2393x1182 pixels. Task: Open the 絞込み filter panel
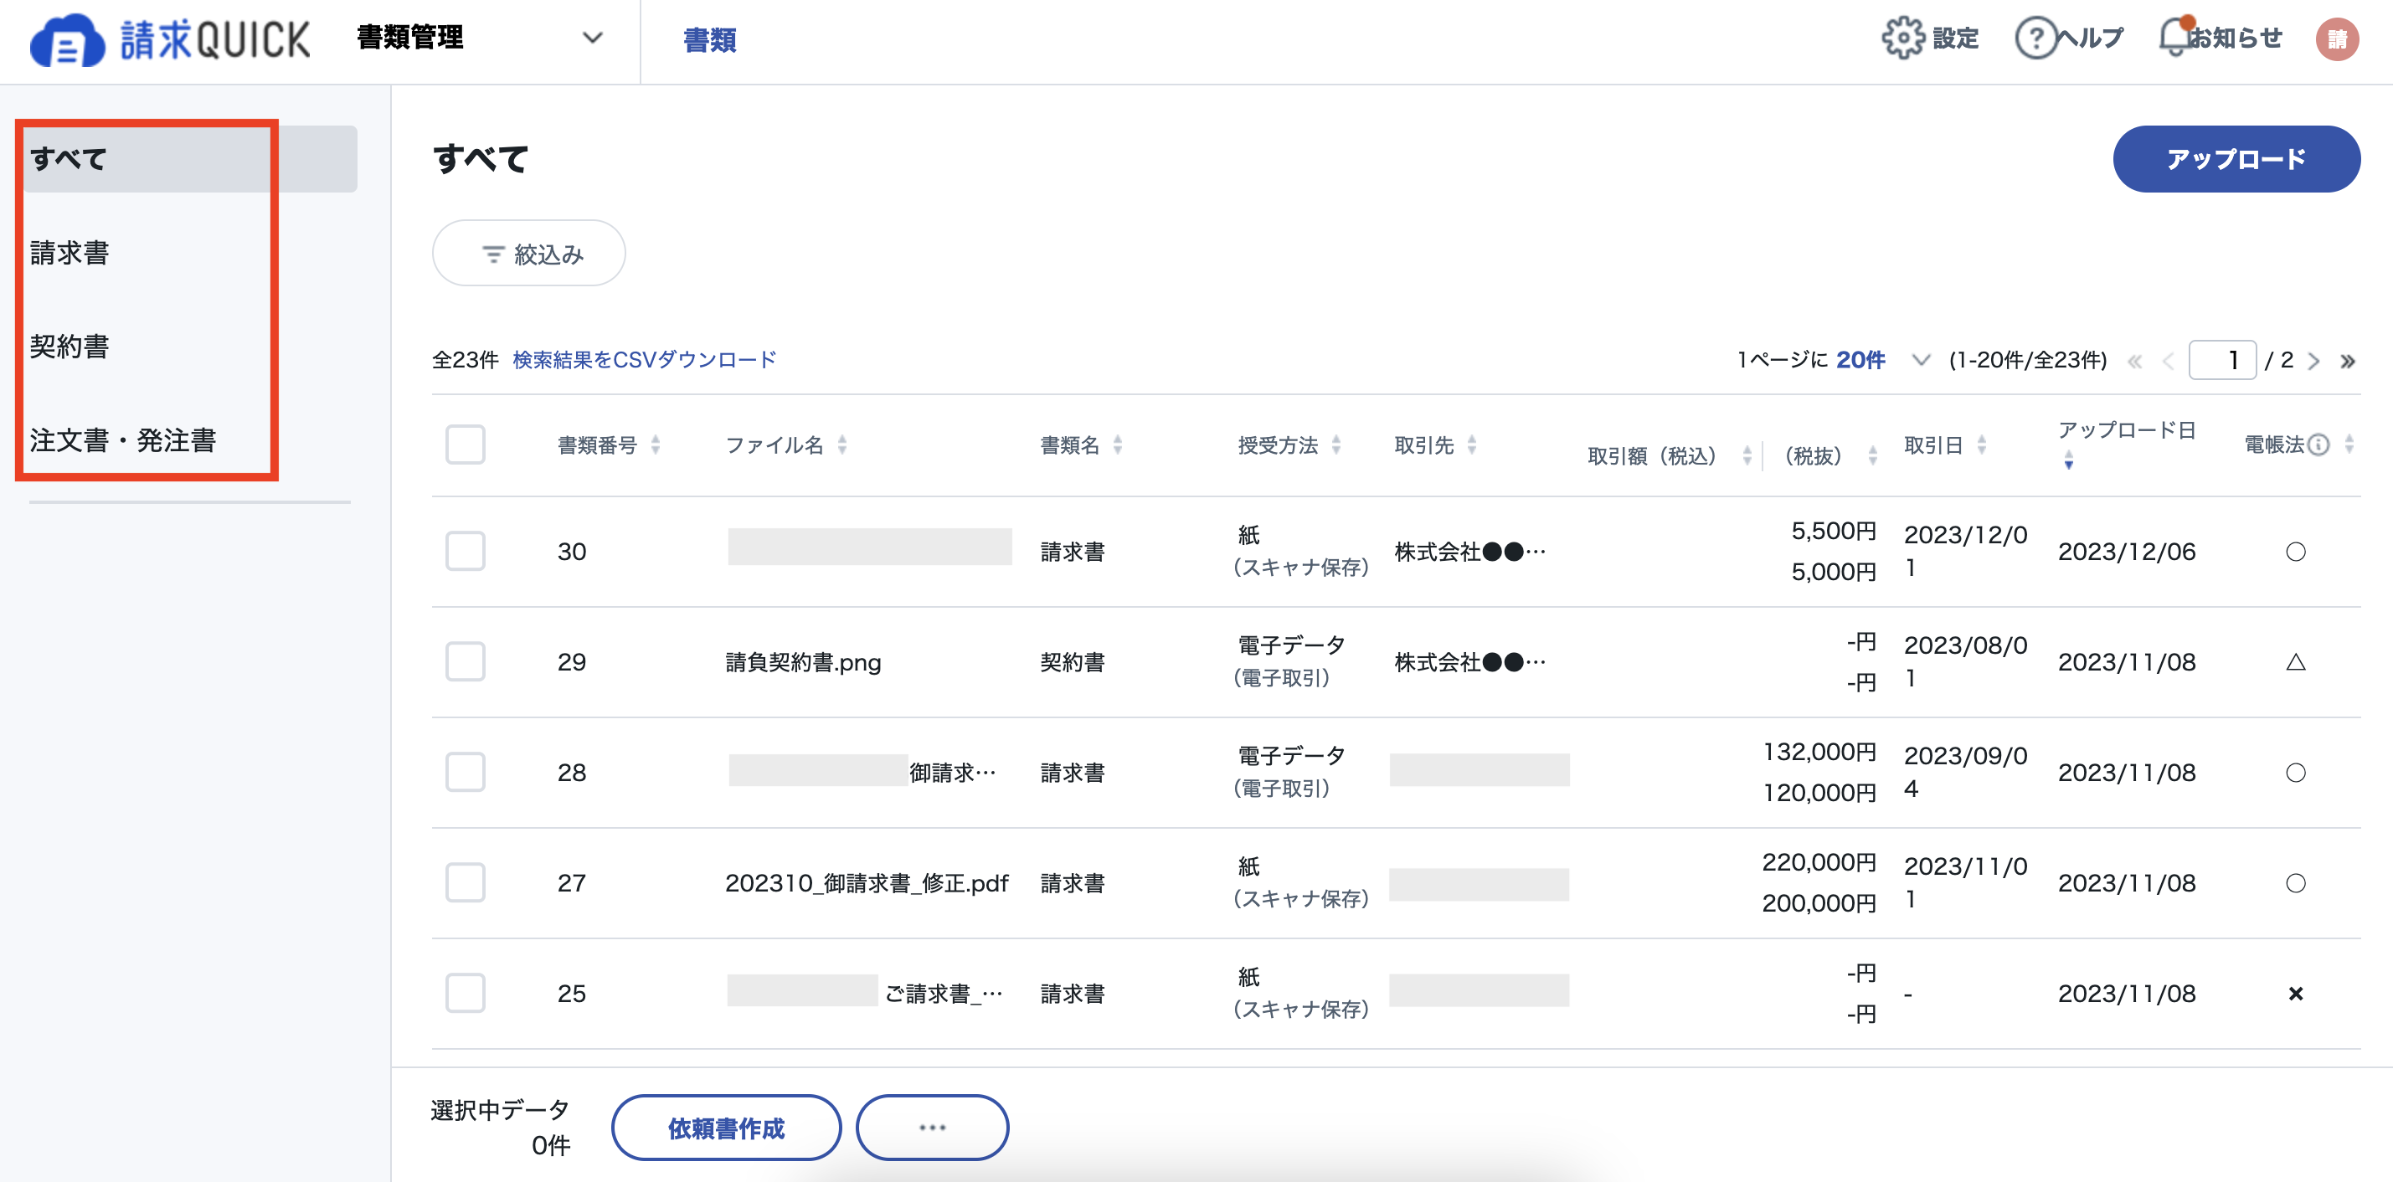tap(528, 254)
